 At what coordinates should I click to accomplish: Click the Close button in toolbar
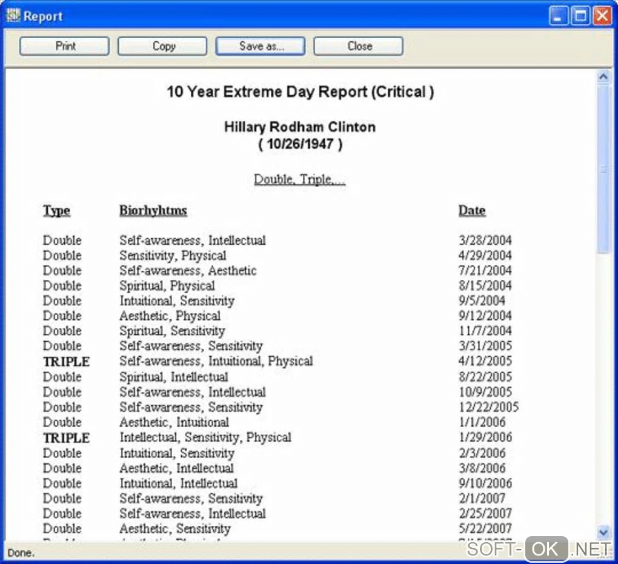358,46
